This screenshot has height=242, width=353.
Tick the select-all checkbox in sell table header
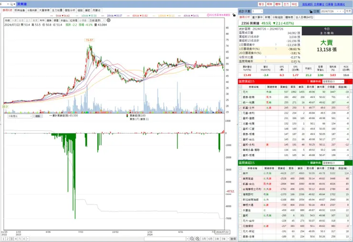tap(240, 168)
